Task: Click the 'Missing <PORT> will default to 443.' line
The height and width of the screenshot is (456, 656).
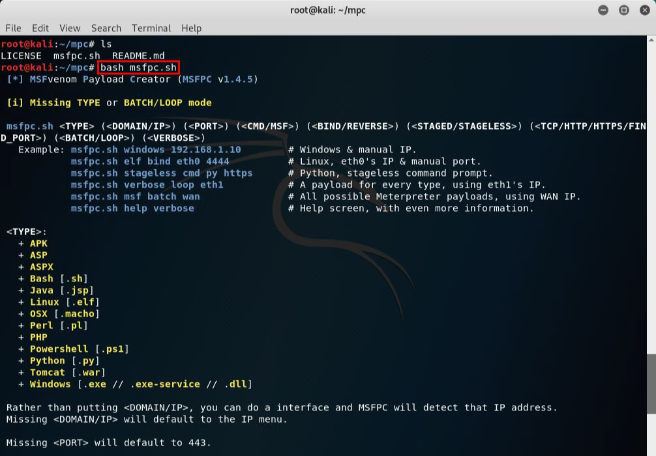Action: point(109,442)
